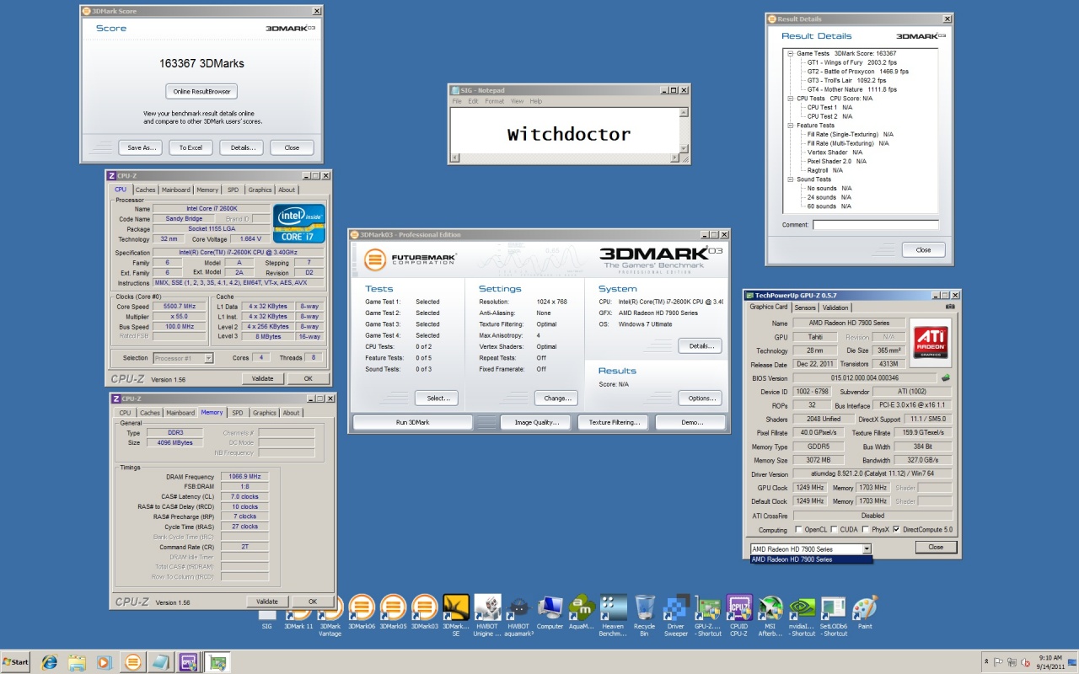Collapse the Game Tests tree node
Screen dimensions: 1079x674
(791, 54)
